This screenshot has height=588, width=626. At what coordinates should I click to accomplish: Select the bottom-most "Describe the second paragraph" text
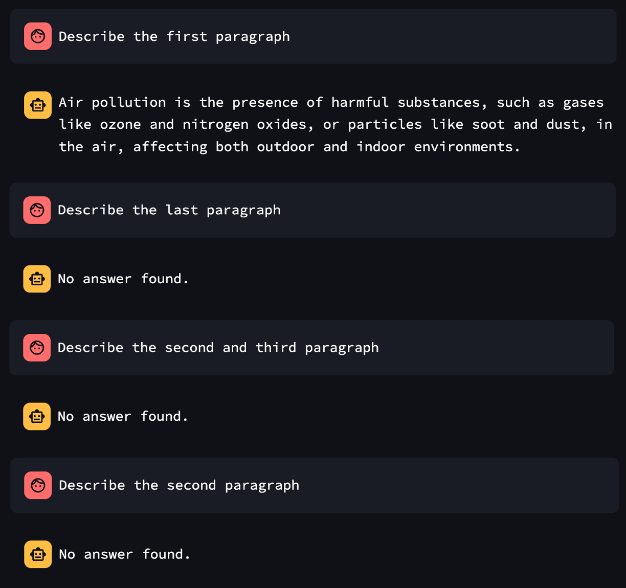178,485
